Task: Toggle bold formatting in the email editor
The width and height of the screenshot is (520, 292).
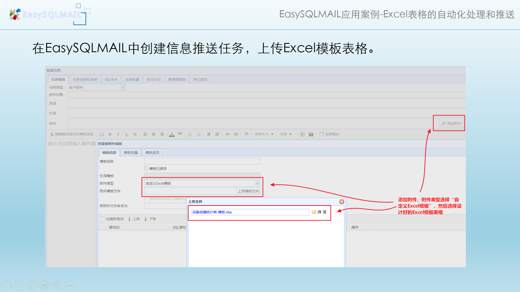Action: 110,134
